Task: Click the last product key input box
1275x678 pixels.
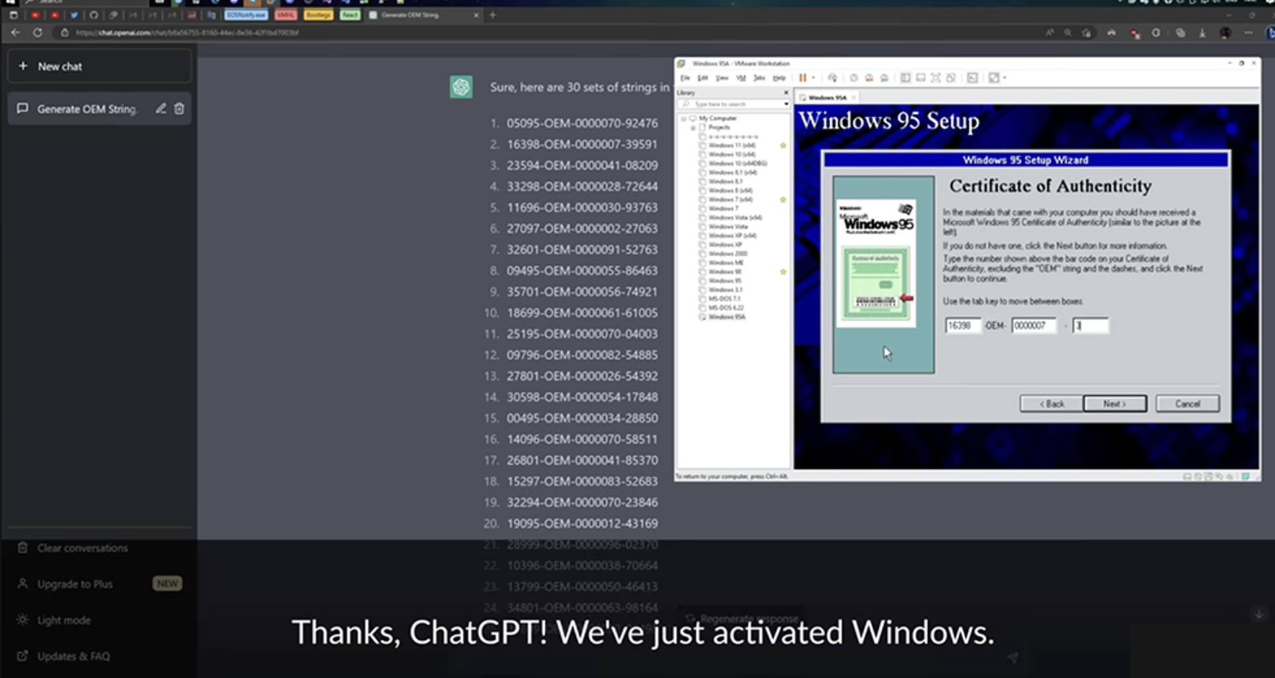Action: tap(1090, 325)
